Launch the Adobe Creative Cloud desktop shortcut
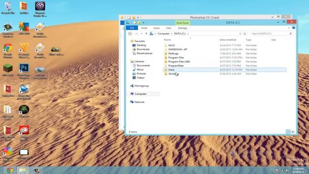The image size is (309, 174). 24,133
